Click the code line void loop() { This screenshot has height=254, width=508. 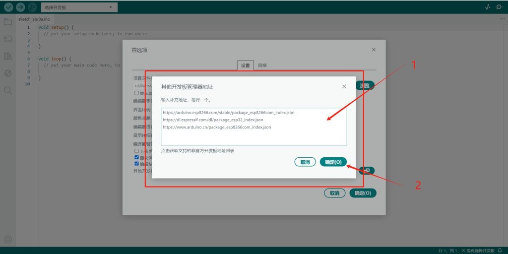click(x=55, y=59)
